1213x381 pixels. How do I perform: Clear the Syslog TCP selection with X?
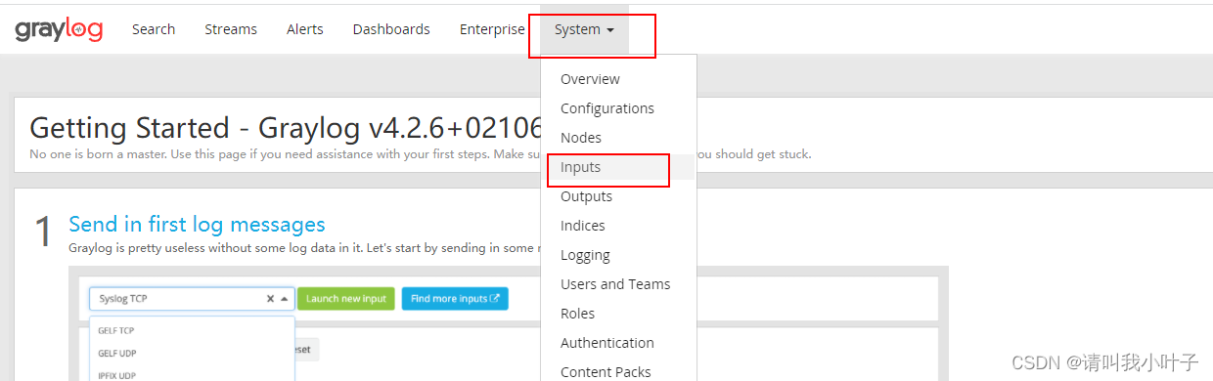pyautogui.click(x=270, y=299)
